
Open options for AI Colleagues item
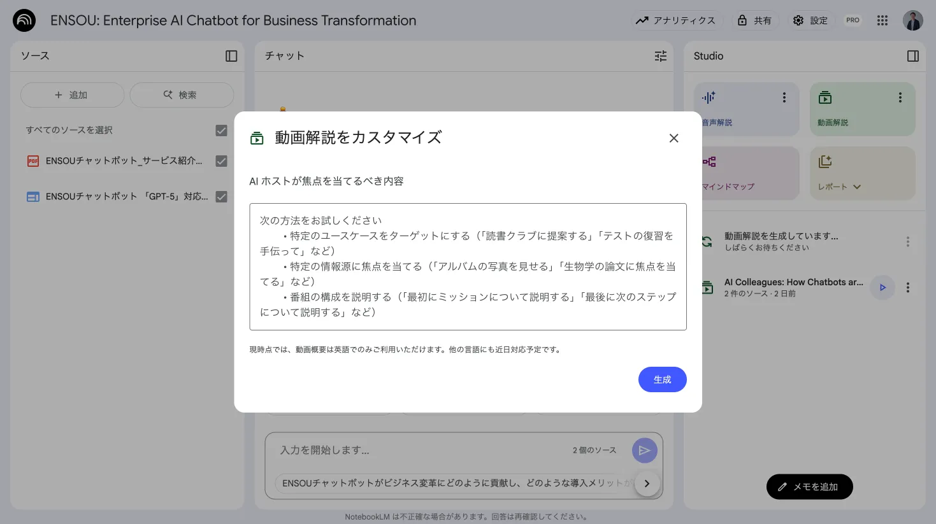[x=908, y=288]
